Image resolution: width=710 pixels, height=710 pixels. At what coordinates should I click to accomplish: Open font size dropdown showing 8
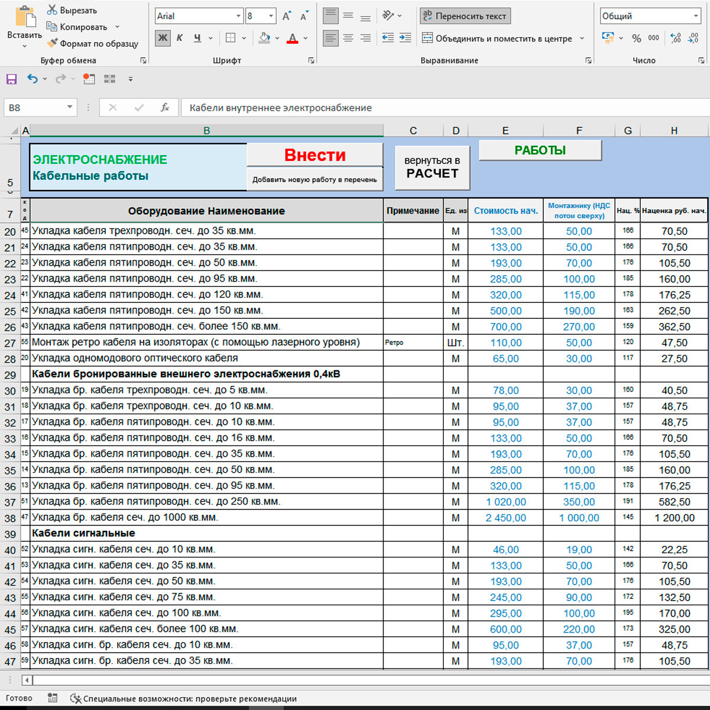pyautogui.click(x=271, y=16)
